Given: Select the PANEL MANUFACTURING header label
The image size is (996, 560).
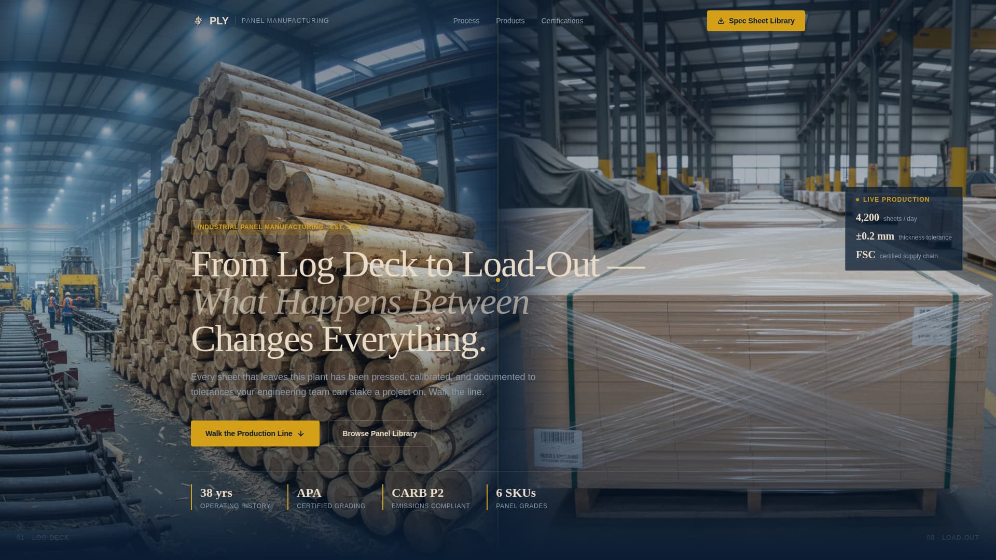Looking at the screenshot, I should click(285, 21).
